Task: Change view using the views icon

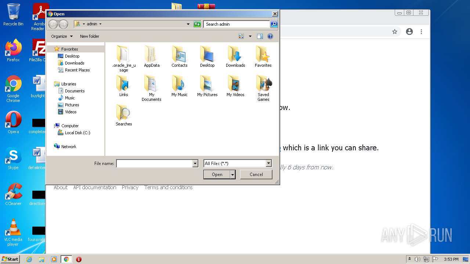Action: (241, 36)
